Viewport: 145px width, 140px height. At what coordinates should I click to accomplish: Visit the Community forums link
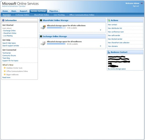(9, 55)
